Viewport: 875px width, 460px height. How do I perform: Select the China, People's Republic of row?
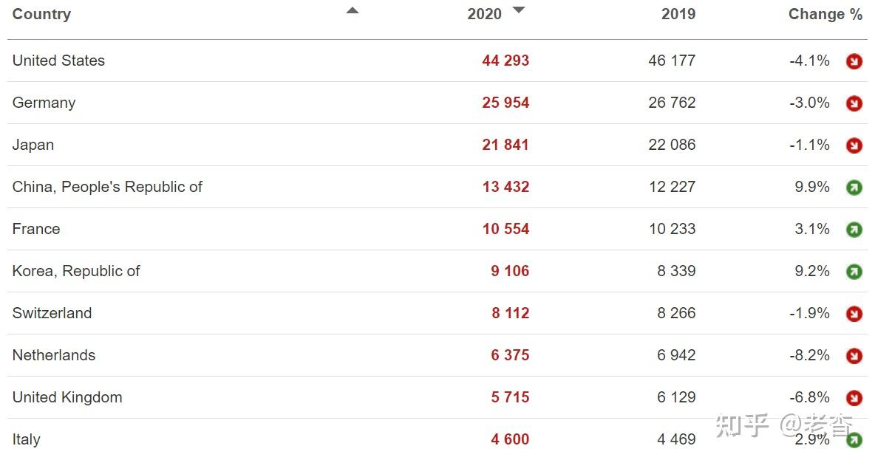107,187
